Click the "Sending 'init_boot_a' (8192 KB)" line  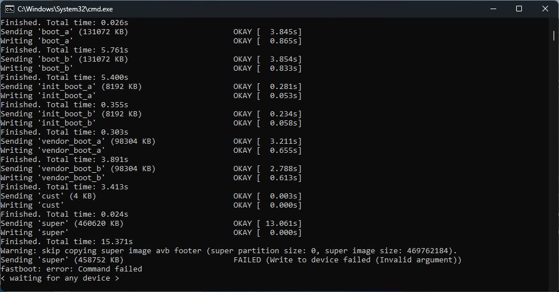tap(71, 87)
